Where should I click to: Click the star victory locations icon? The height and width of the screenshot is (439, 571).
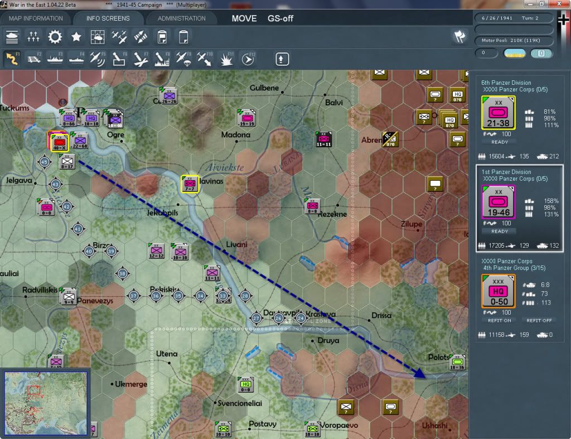point(76,37)
